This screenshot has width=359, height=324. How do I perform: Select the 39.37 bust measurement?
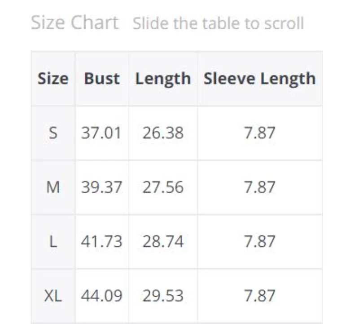tap(101, 187)
